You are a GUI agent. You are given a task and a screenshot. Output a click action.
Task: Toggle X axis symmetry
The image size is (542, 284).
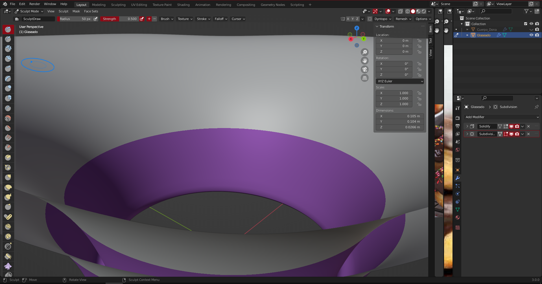(348, 19)
